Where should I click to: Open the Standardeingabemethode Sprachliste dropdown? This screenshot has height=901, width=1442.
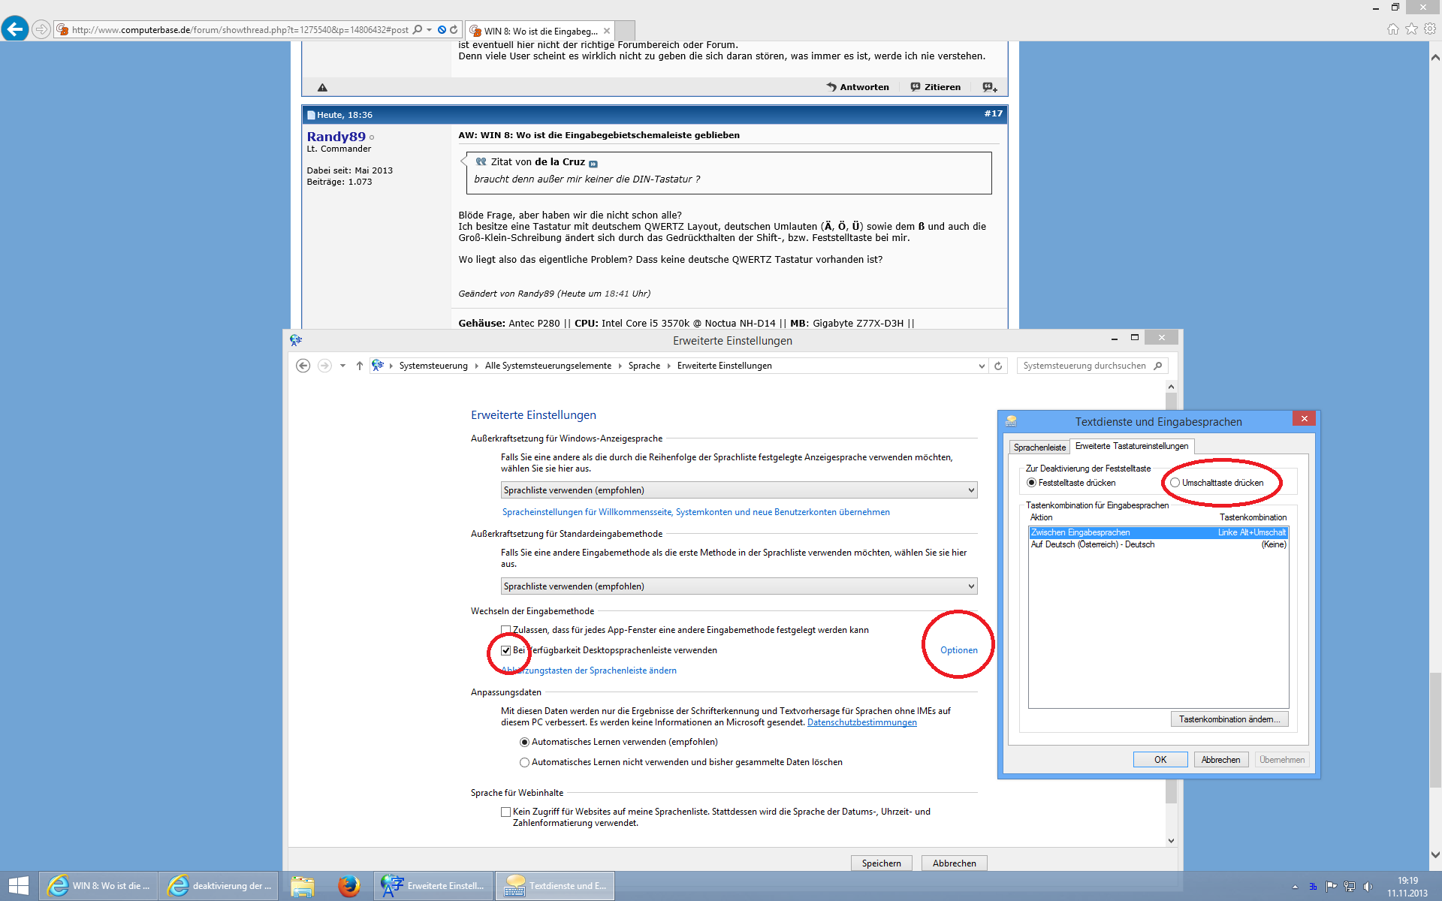point(738,586)
